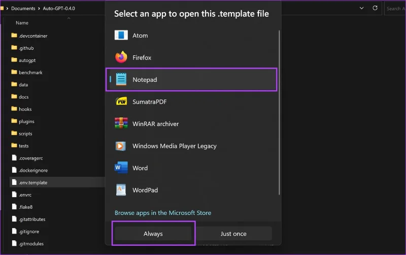Click the autogpt folder icon

coord(14,59)
